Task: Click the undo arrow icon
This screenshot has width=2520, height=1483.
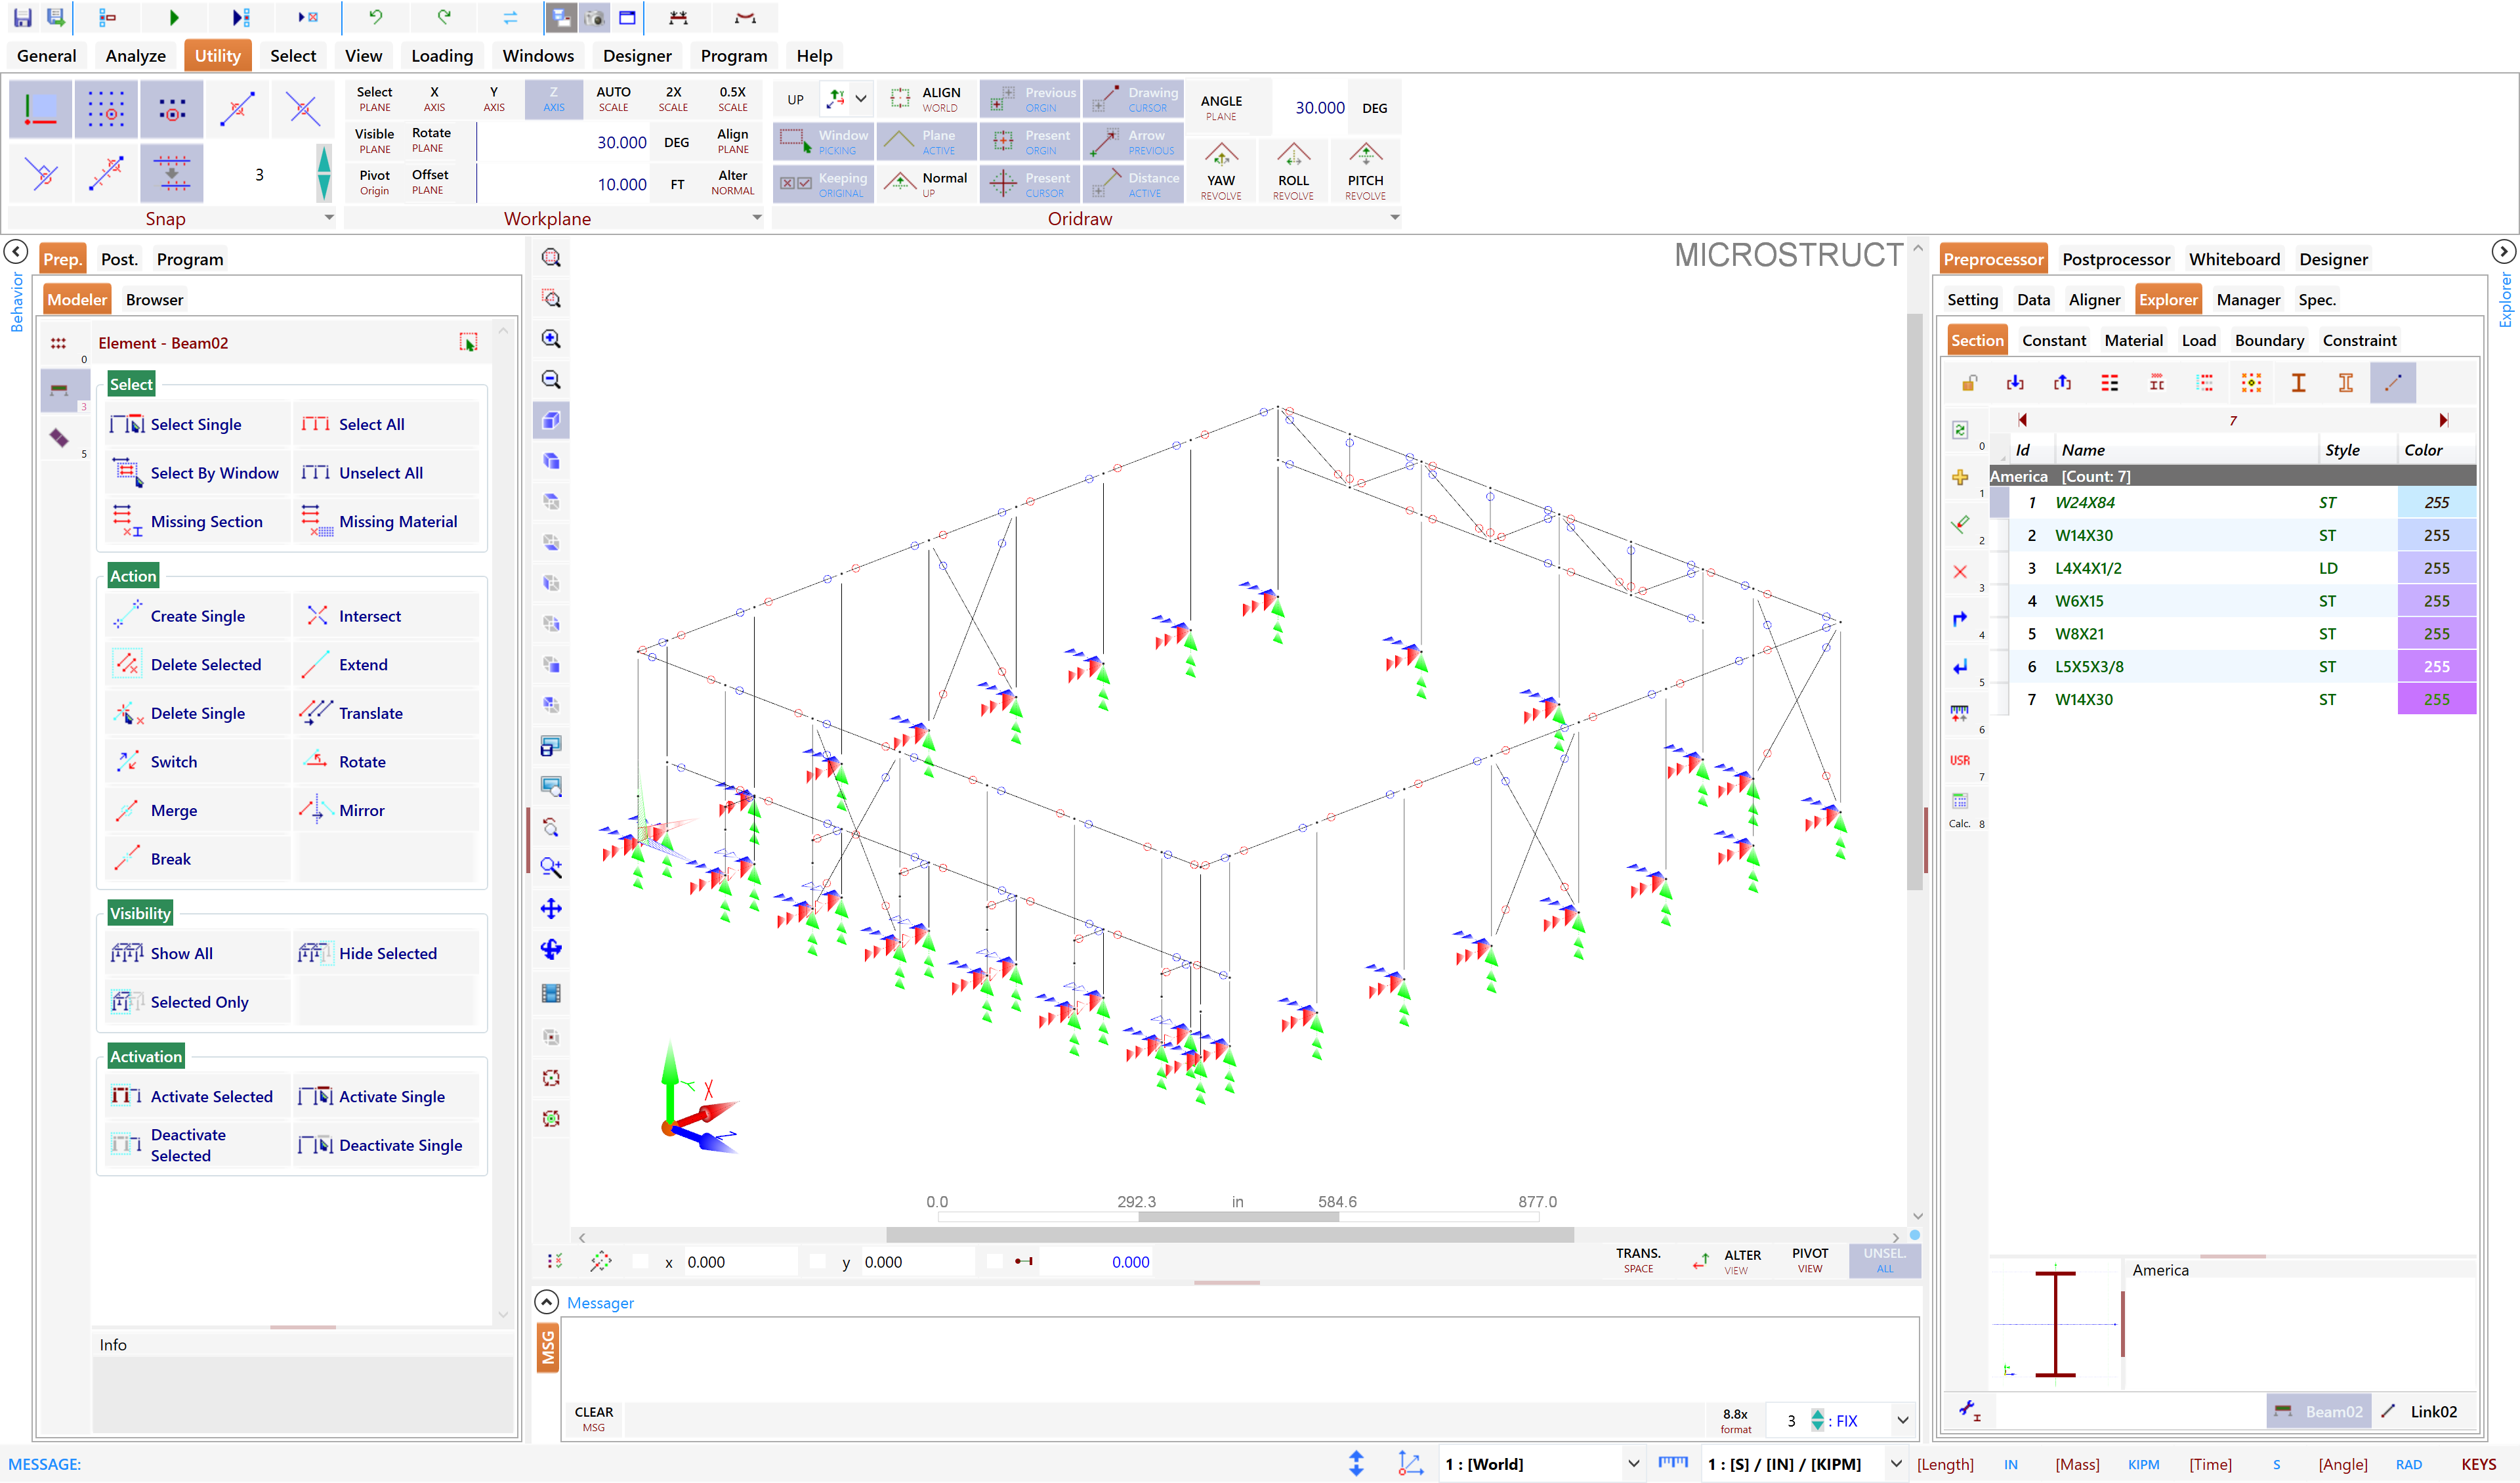Action: [376, 17]
